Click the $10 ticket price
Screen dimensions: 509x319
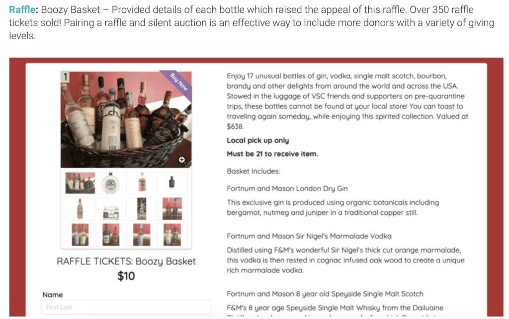coord(126,276)
